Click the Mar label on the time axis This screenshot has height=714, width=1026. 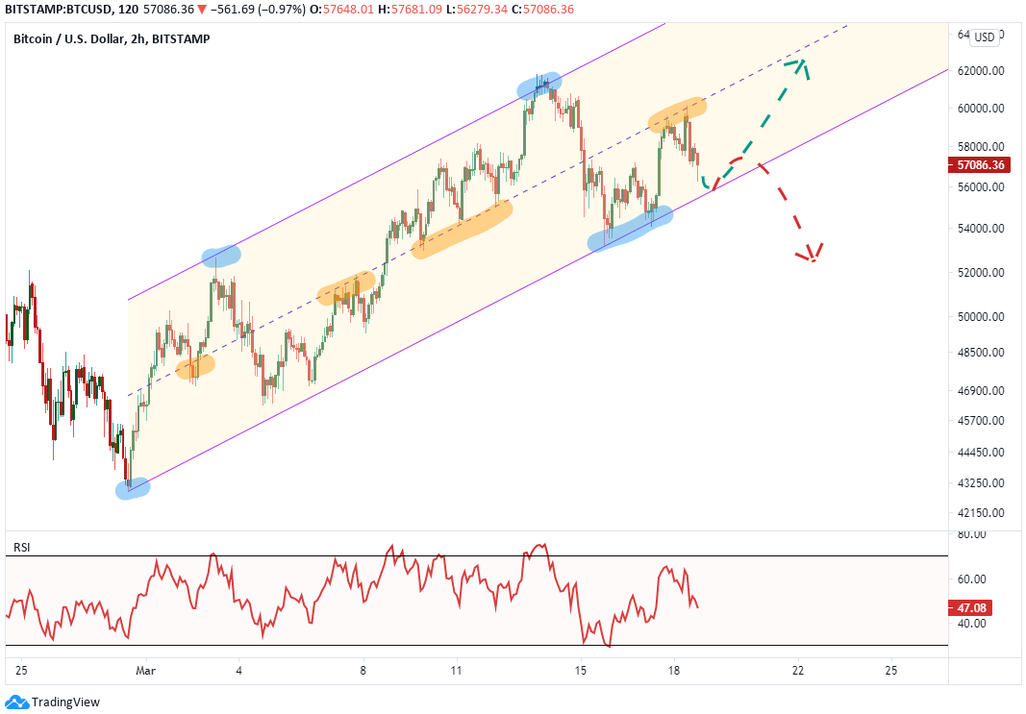(x=145, y=670)
